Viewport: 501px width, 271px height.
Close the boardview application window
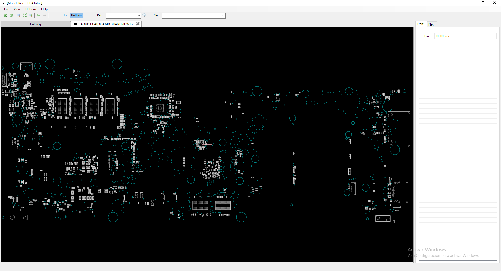click(x=494, y=3)
